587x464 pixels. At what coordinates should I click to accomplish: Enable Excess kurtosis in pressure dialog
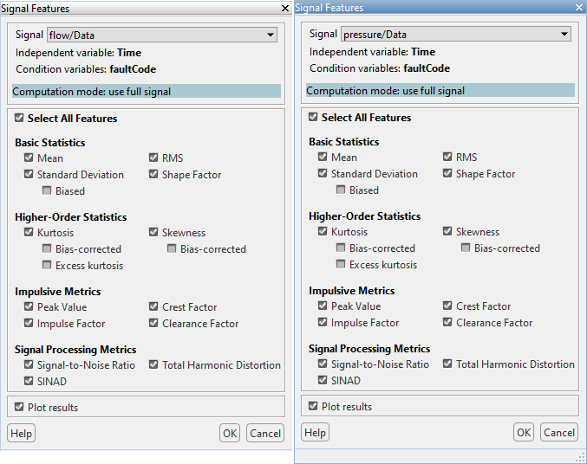pyautogui.click(x=342, y=265)
